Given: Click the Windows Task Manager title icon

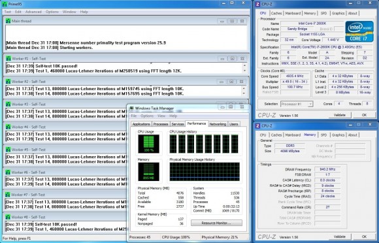Looking at the screenshot, I should 132,108.
